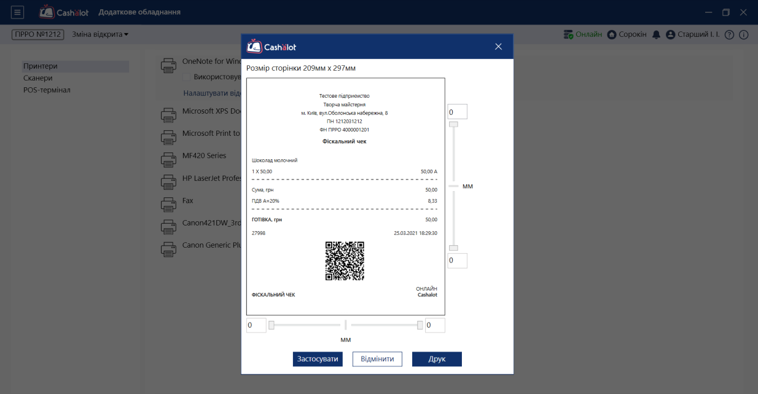The width and height of the screenshot is (758, 394).
Task: Click Cashalot logo in dialog header
Action: [x=271, y=47]
